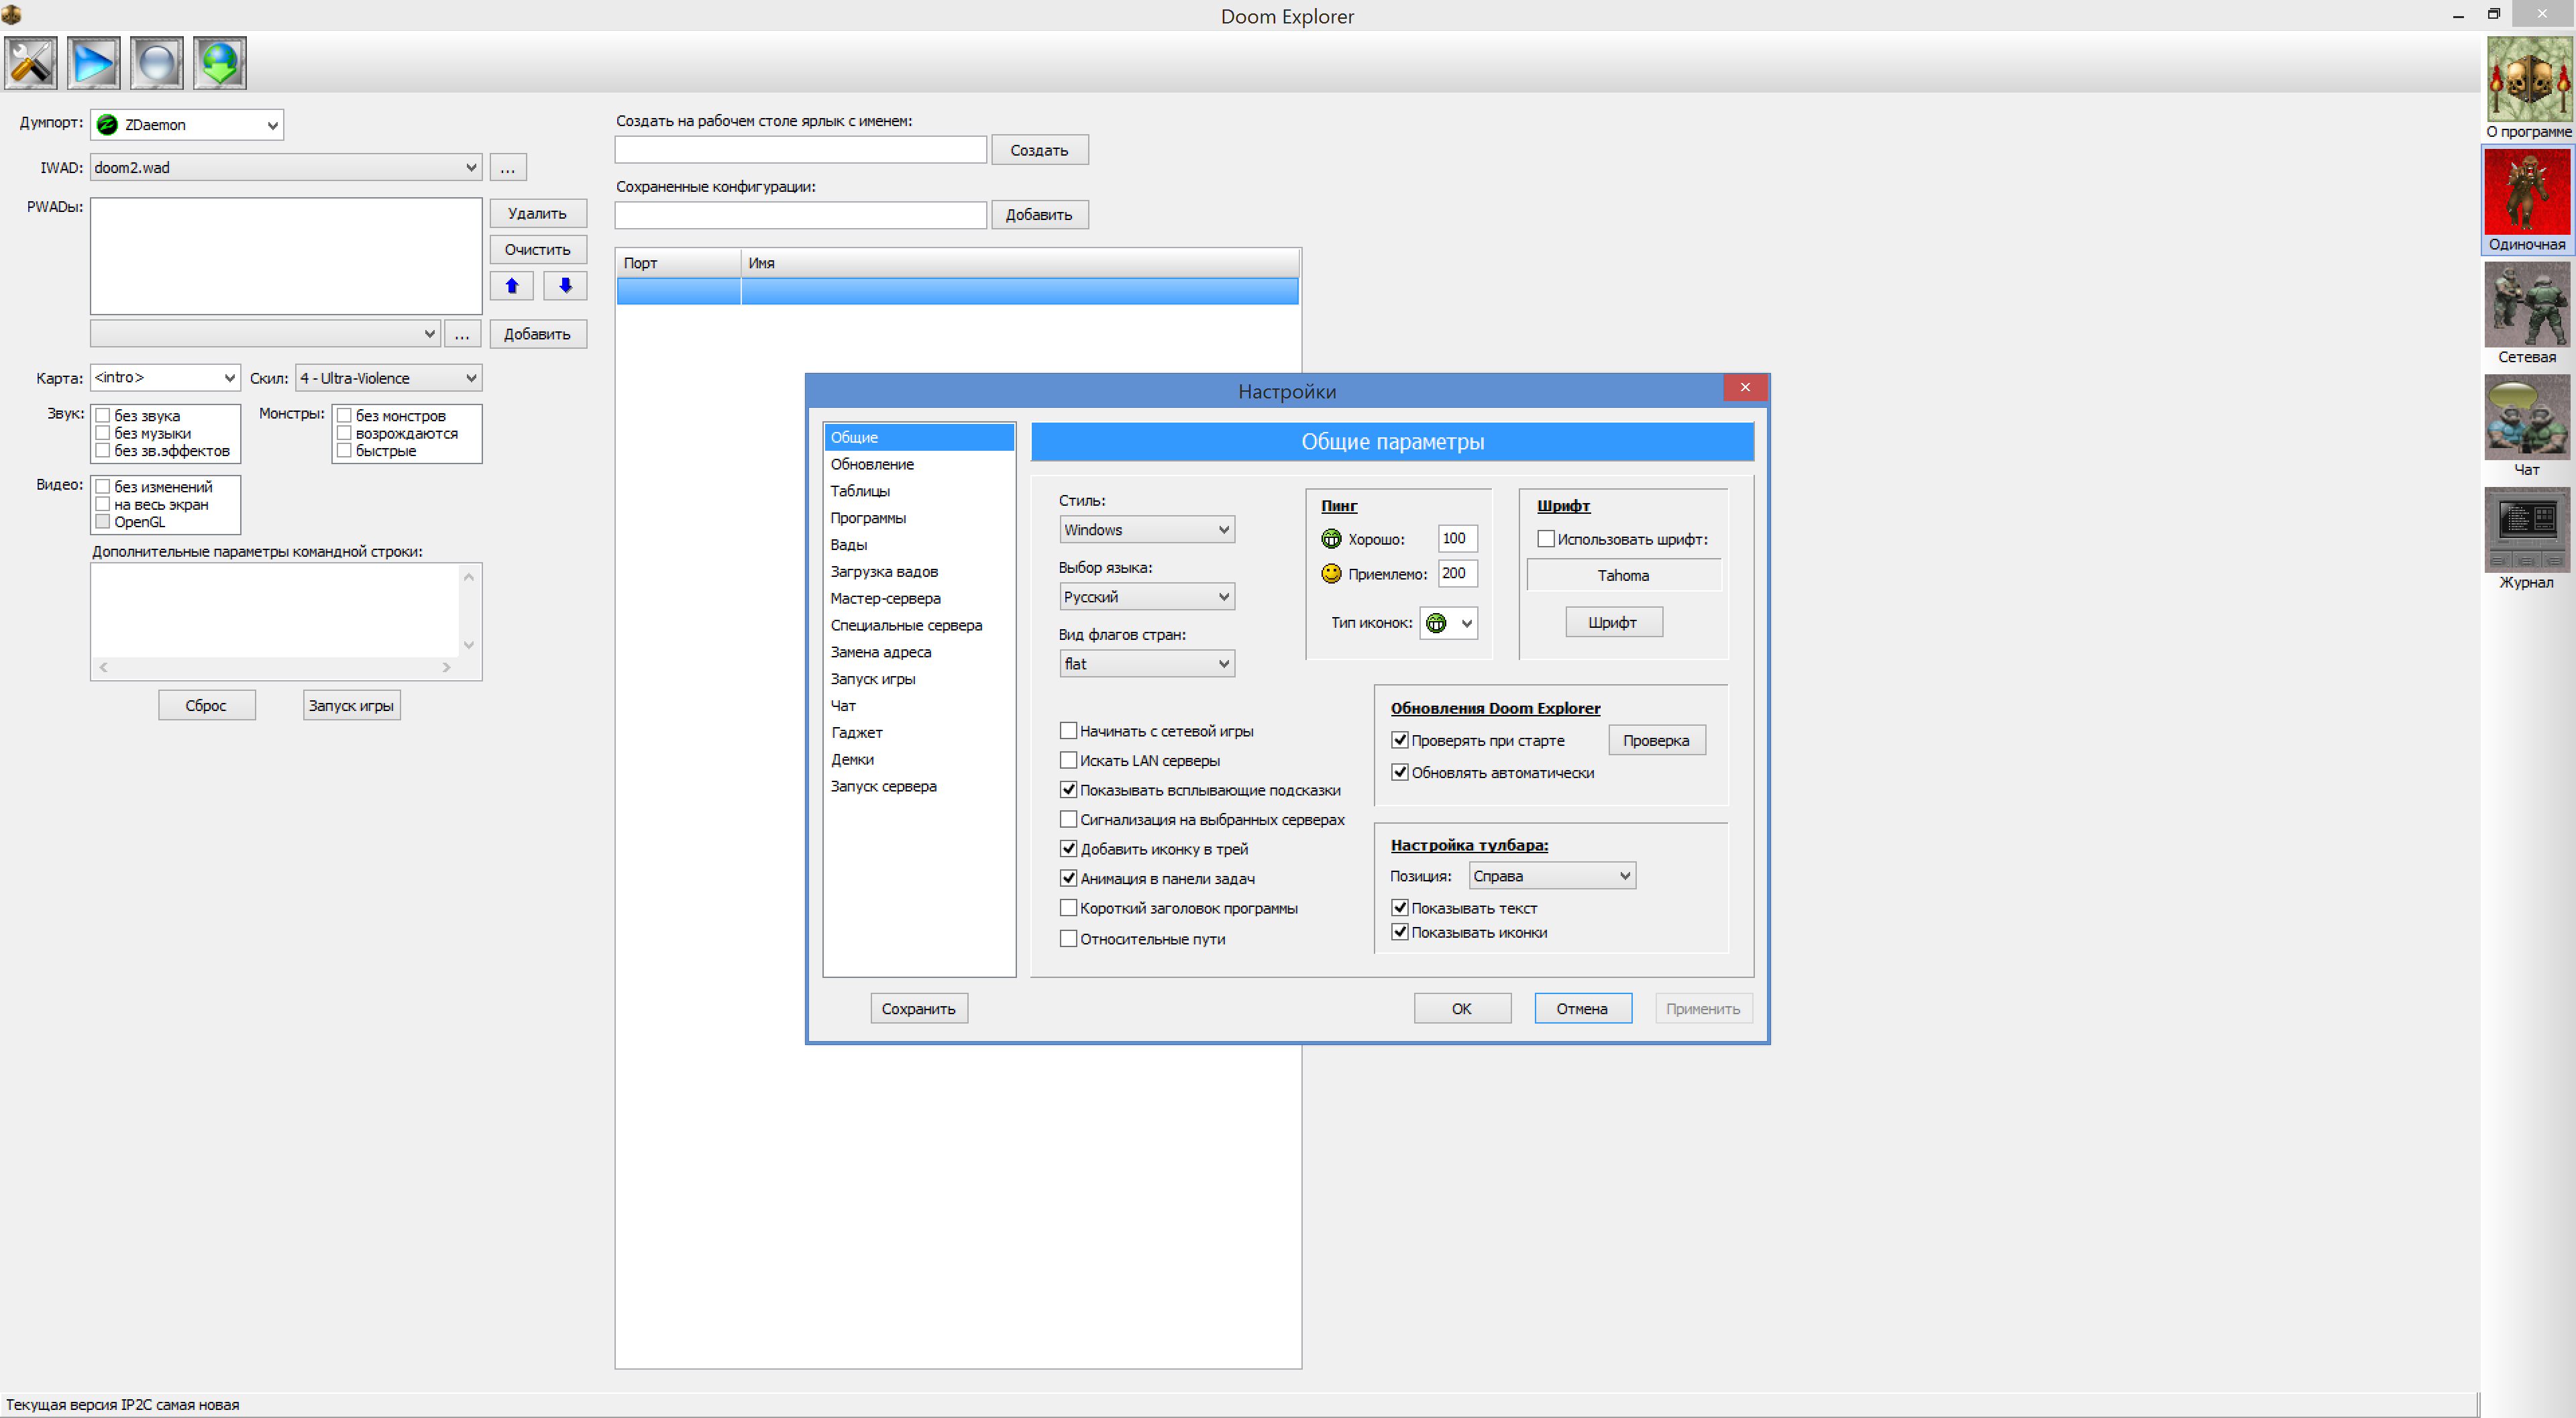This screenshot has width=2576, height=1418.
Task: Open the 'Чат' sidebar icon
Action: point(2527,418)
